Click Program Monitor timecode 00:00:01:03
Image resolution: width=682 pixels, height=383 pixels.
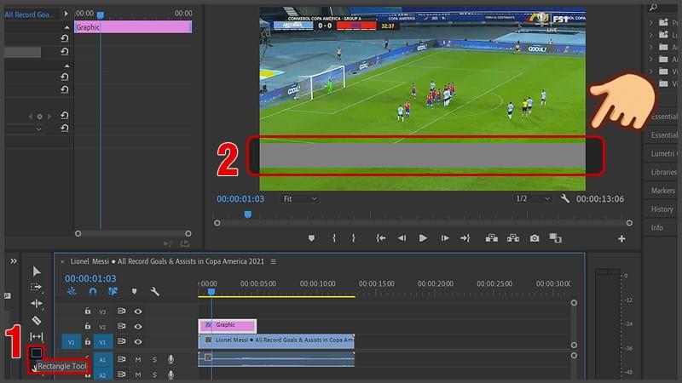[240, 199]
